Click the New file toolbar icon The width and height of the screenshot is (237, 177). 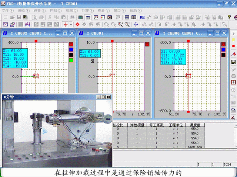[4, 17]
